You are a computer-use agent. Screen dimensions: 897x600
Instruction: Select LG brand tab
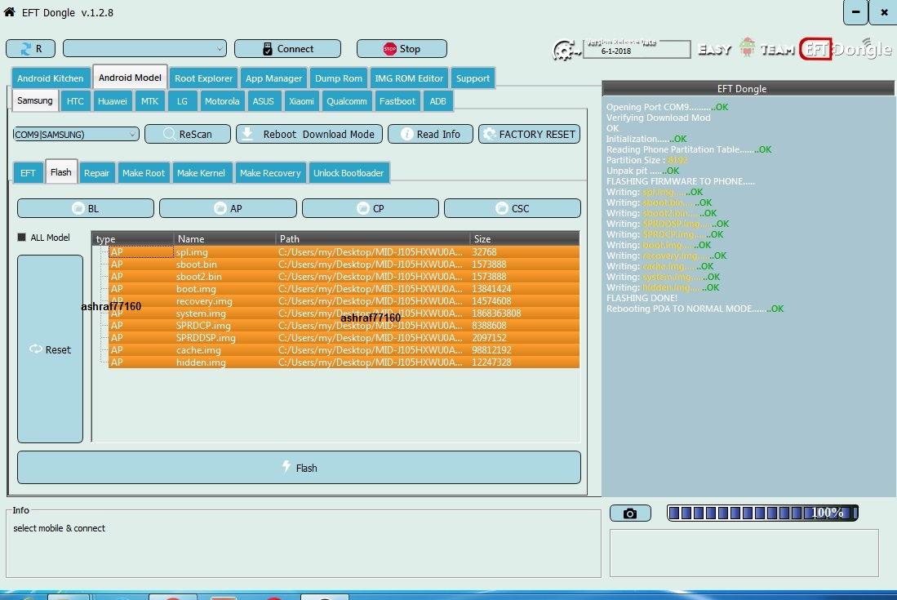pos(183,101)
